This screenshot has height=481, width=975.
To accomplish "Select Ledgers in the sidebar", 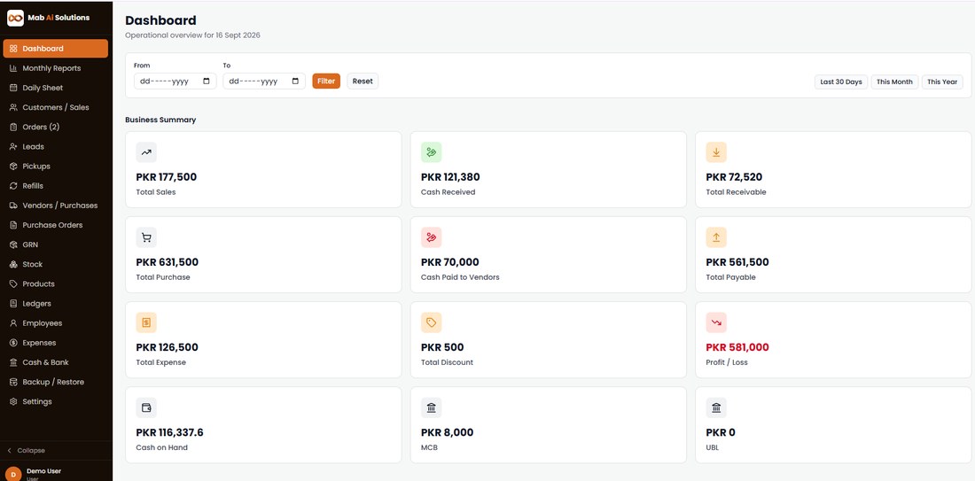I will coord(55,304).
